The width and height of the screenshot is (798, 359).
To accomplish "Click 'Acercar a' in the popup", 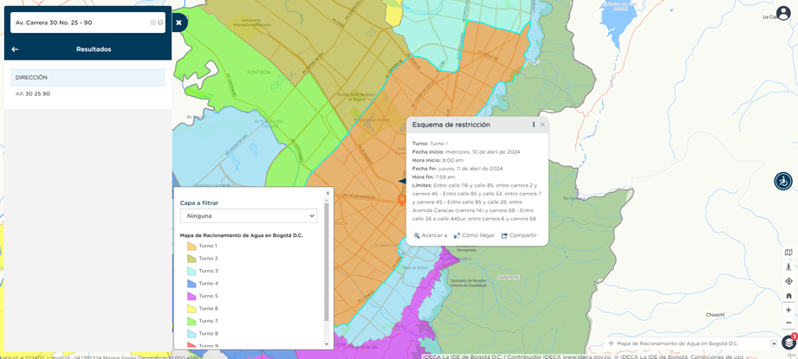I will (431, 235).
